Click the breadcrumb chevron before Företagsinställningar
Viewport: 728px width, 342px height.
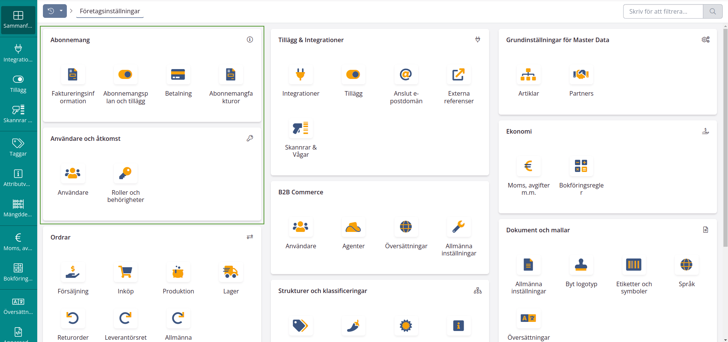tap(71, 11)
